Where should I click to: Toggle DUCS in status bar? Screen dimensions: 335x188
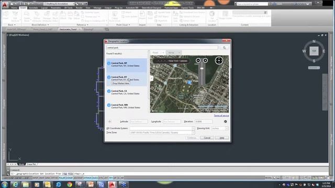pyautogui.click(x=95, y=178)
